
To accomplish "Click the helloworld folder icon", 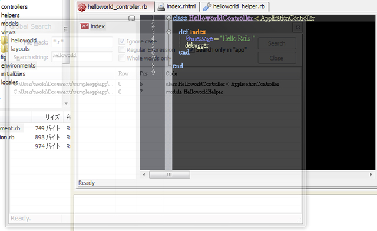I will click(5, 41).
